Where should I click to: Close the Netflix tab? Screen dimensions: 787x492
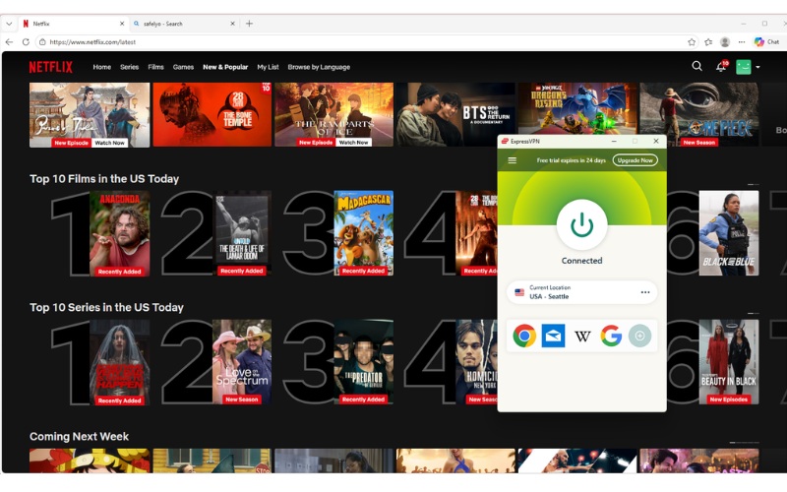121,24
